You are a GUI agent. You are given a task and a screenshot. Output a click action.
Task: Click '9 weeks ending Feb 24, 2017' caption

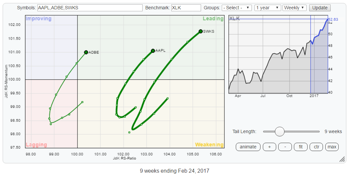[174, 171]
